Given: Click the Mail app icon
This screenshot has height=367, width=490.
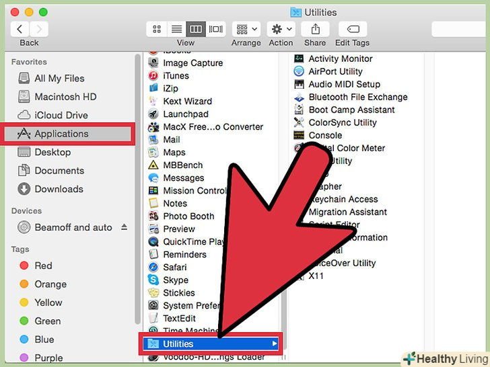Looking at the screenshot, I should click(x=153, y=140).
